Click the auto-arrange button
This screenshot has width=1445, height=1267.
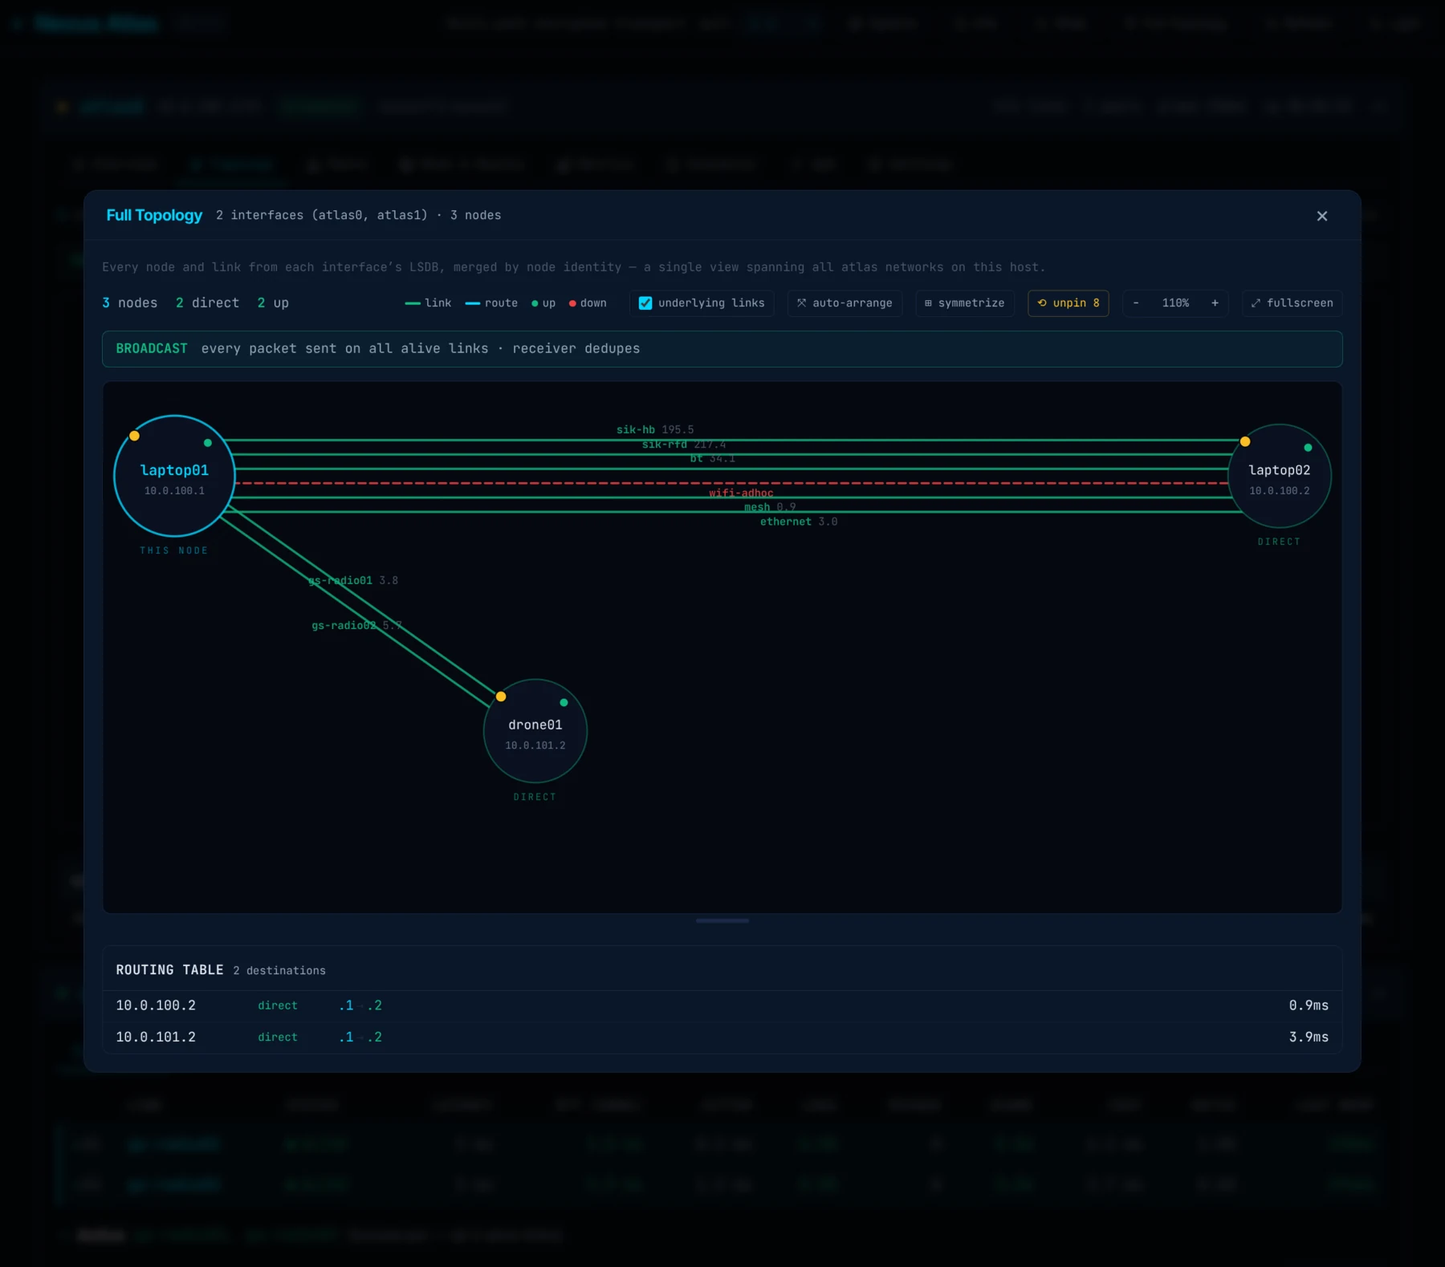point(845,303)
